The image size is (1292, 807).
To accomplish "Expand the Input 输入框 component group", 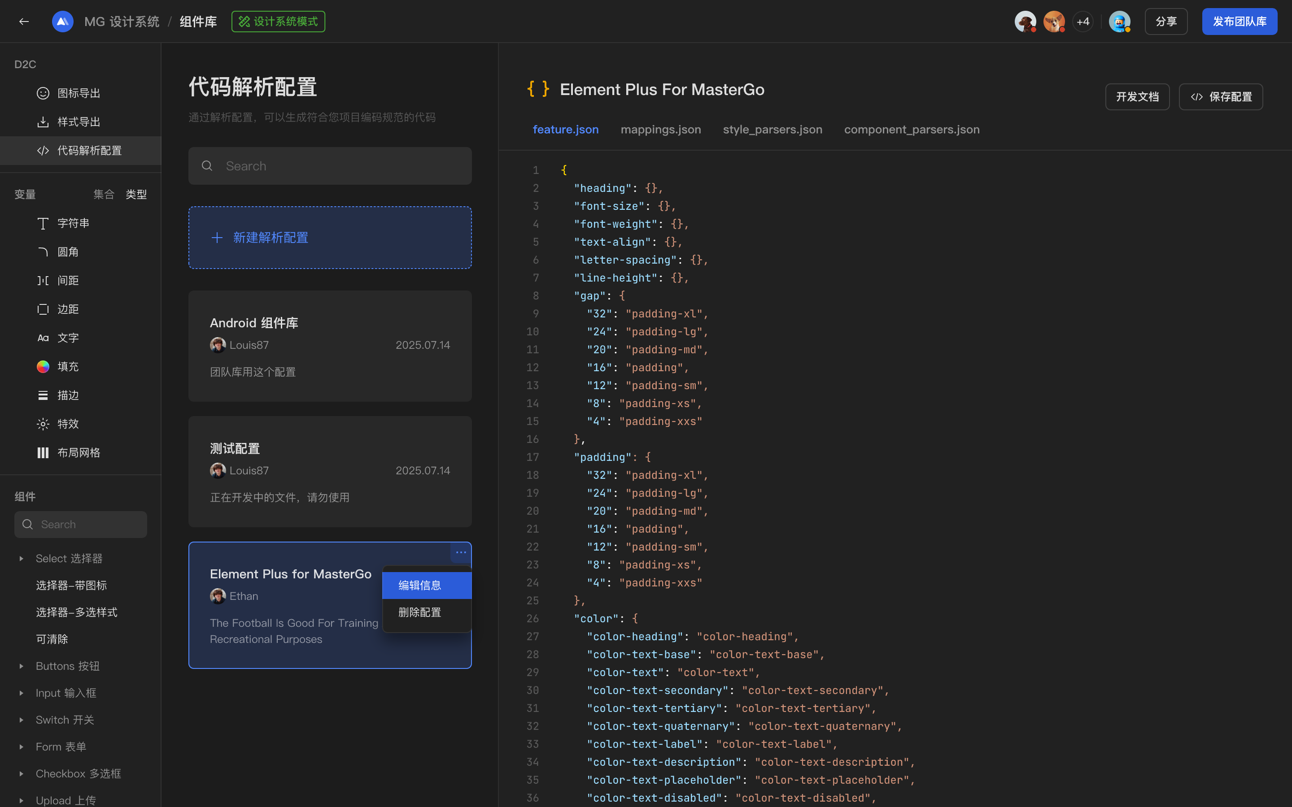I will (22, 693).
